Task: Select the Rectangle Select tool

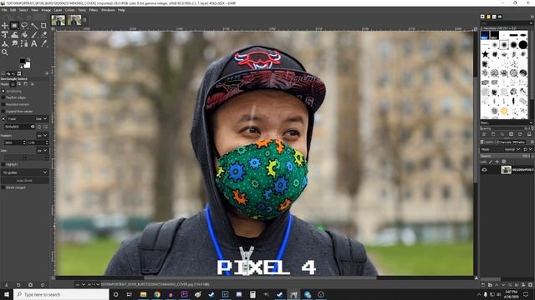Action: pyautogui.click(x=14, y=26)
